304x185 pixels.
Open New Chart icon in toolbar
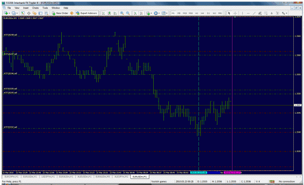(6, 13)
